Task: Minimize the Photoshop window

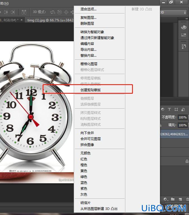Action: 163,2
